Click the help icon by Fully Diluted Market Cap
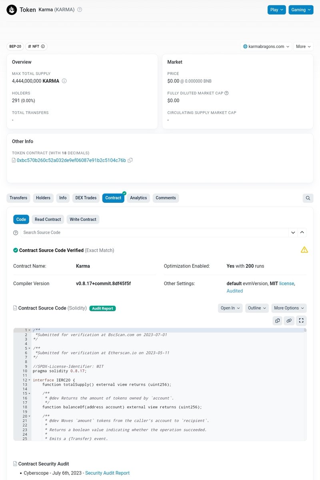 coord(226,93)
